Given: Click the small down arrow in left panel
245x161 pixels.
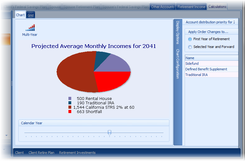Looking at the screenshot, I should 6,135.
